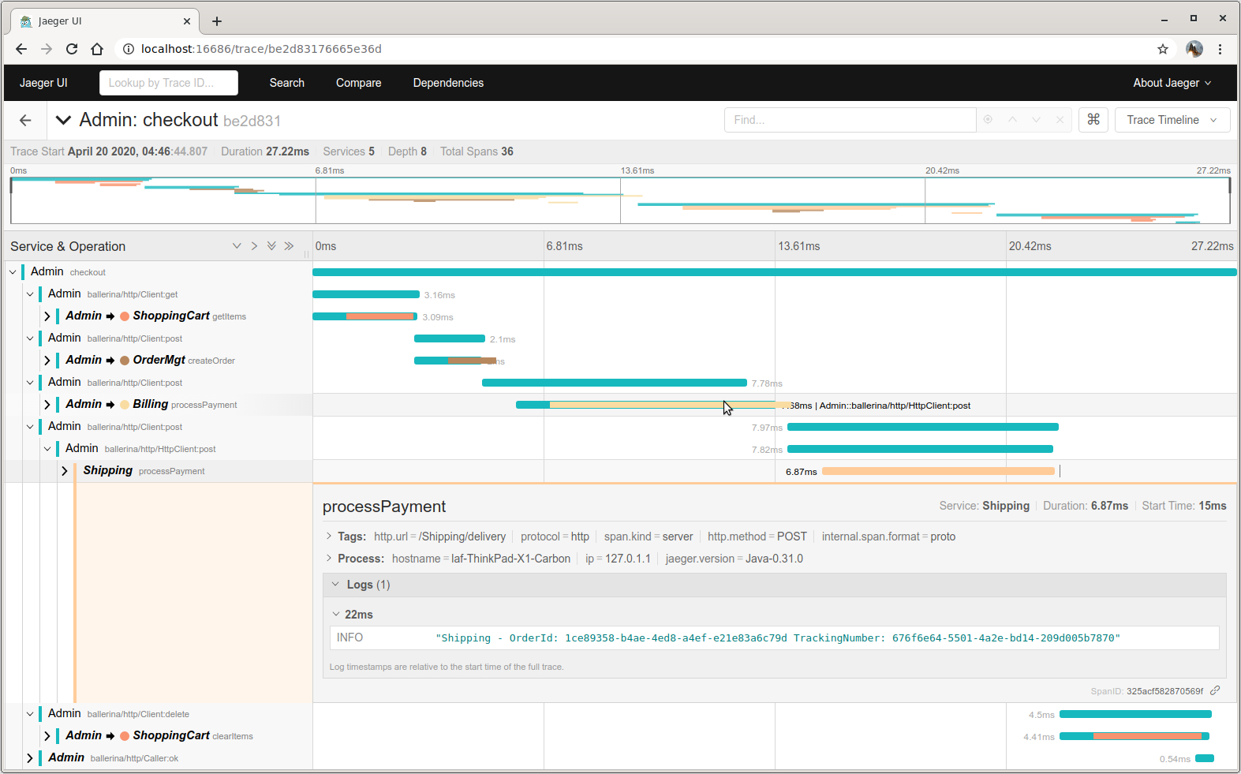This screenshot has height=774, width=1241.
Task: Open the Compare page from navbar
Action: coord(358,83)
